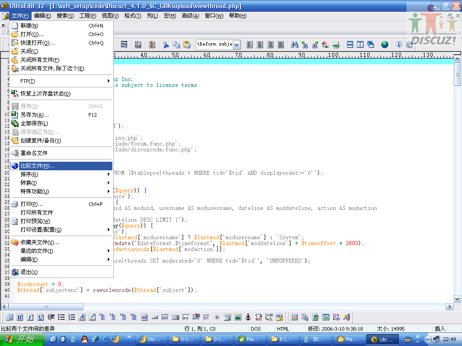Click the QQ penguin quick launch icon

[84, 339]
